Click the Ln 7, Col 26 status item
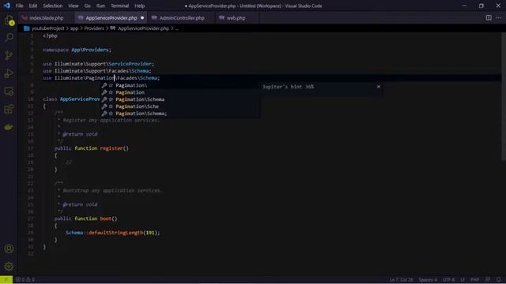506x284 pixels. 401,279
